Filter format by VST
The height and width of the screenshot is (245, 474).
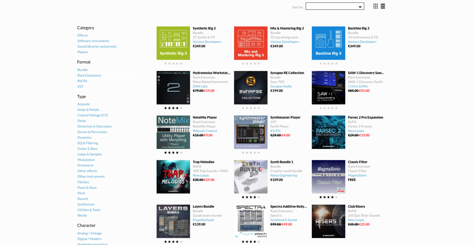point(80,86)
